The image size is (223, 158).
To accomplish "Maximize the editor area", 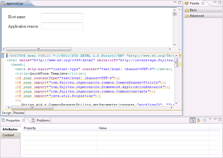I will coord(180,3).
